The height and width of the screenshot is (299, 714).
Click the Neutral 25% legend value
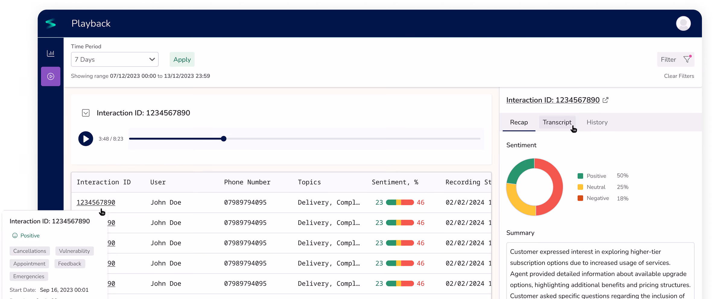[x=623, y=187]
